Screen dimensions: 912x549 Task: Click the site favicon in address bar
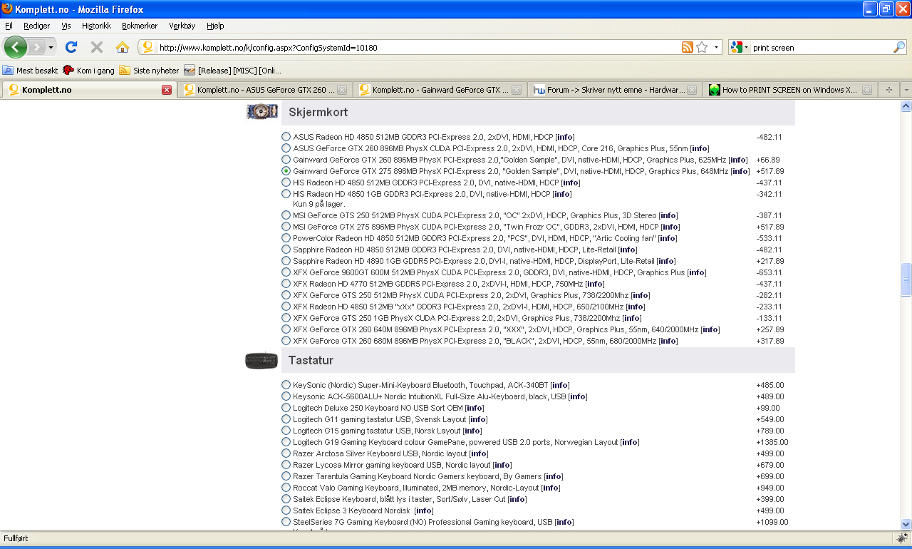coord(148,48)
